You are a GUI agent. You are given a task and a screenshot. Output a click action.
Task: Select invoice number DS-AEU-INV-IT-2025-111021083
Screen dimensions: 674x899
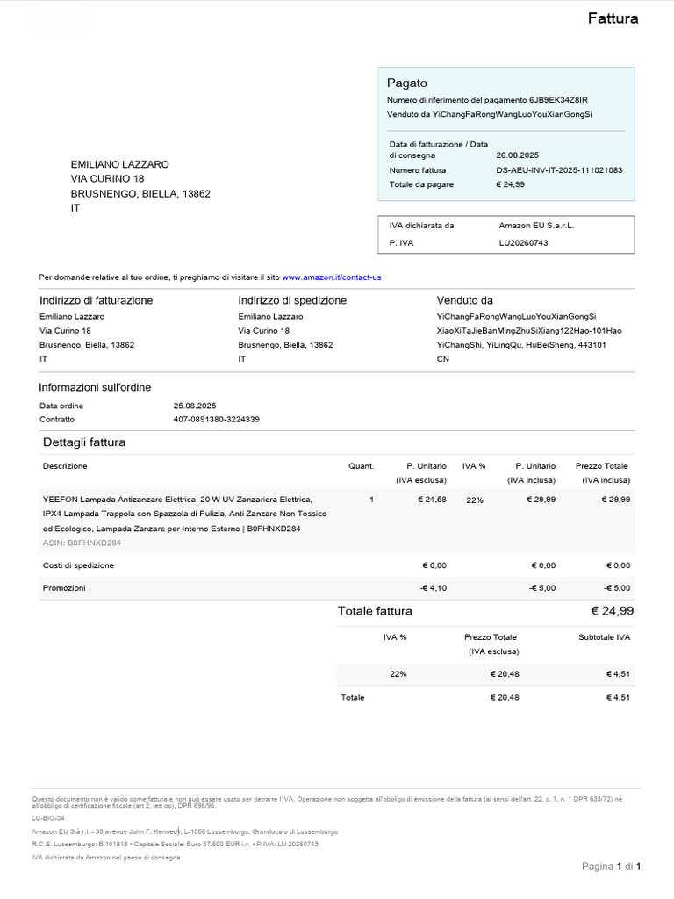coord(559,169)
